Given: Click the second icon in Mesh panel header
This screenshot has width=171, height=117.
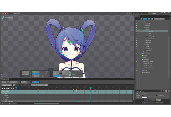Looking at the screenshot, I should click(x=164, y=91).
